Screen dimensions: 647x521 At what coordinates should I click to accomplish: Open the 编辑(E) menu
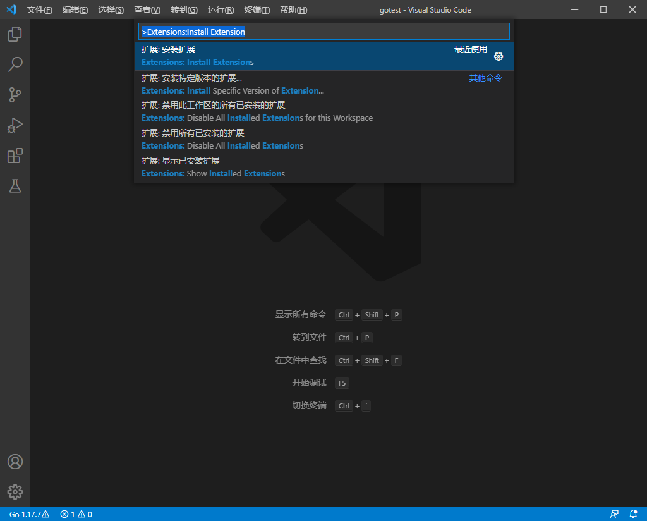pyautogui.click(x=75, y=9)
